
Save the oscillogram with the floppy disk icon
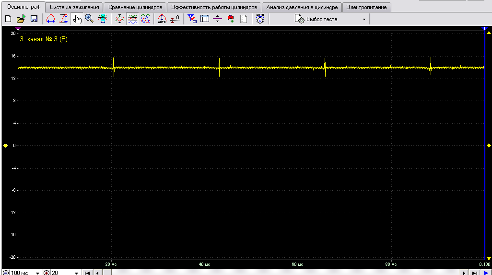[x=34, y=19]
